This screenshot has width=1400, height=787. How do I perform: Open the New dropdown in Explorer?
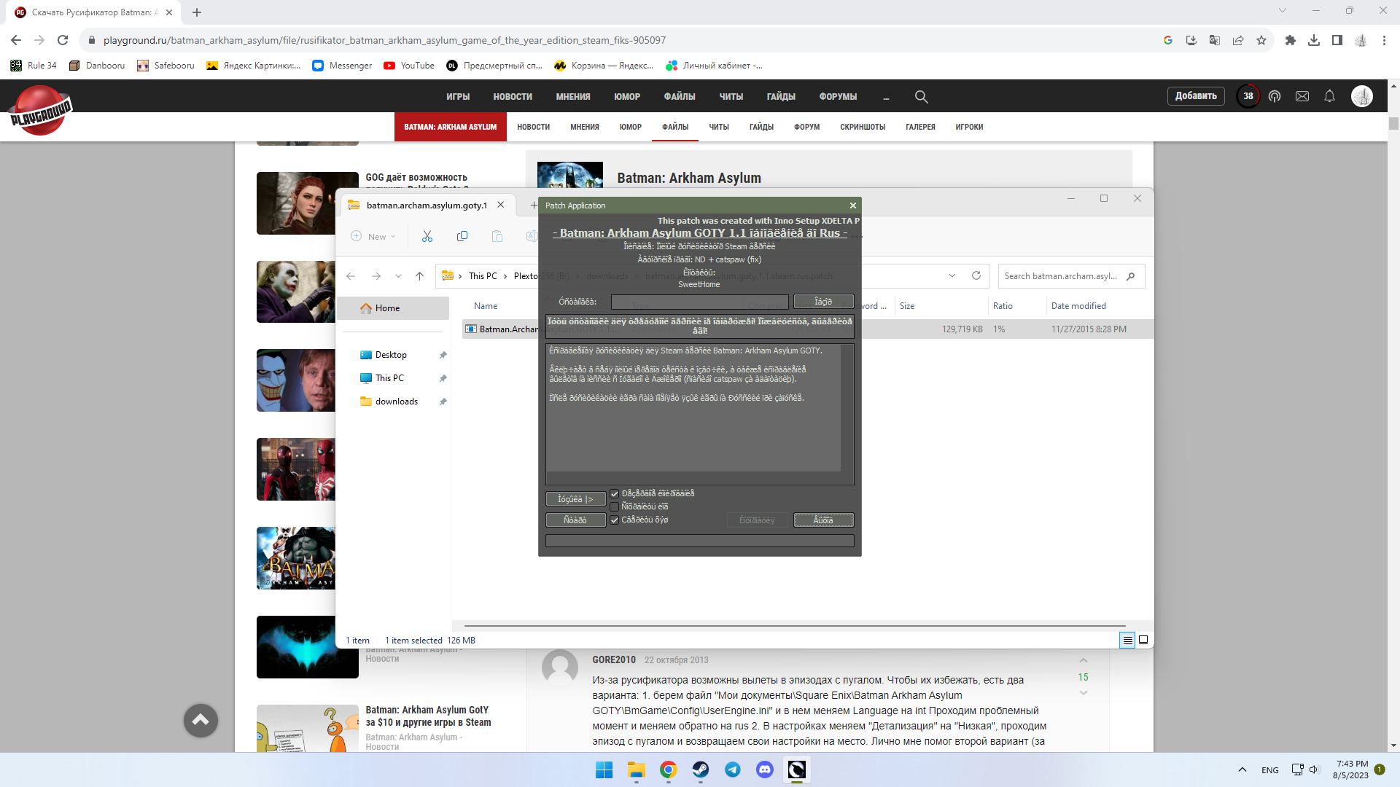coord(374,236)
